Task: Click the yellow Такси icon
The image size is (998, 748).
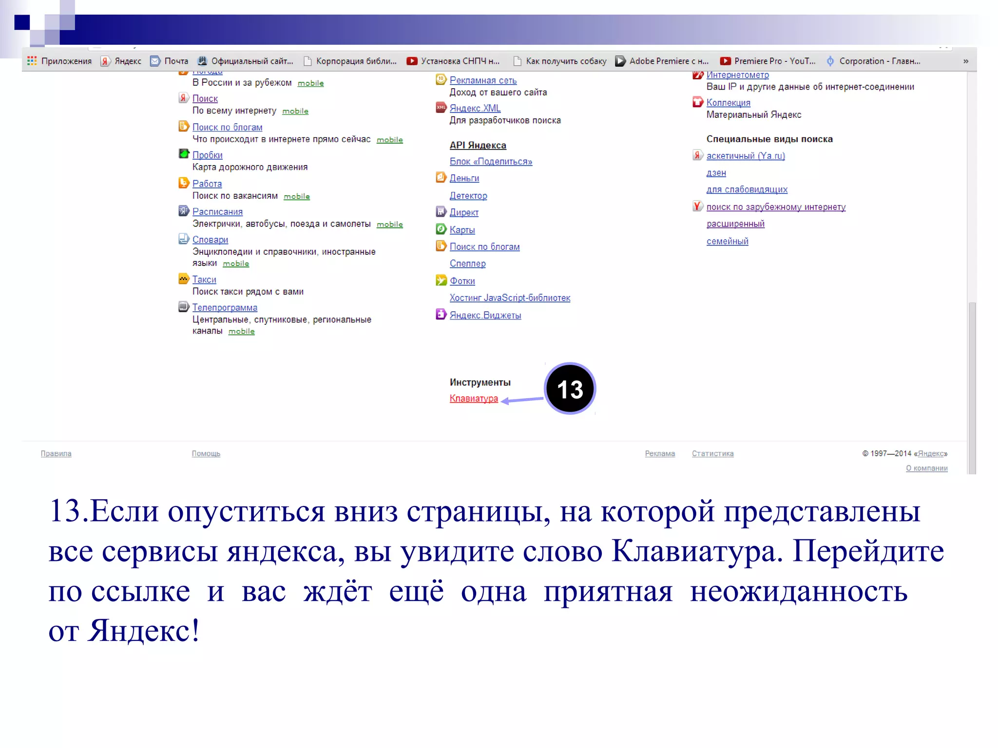Action: 184,279
